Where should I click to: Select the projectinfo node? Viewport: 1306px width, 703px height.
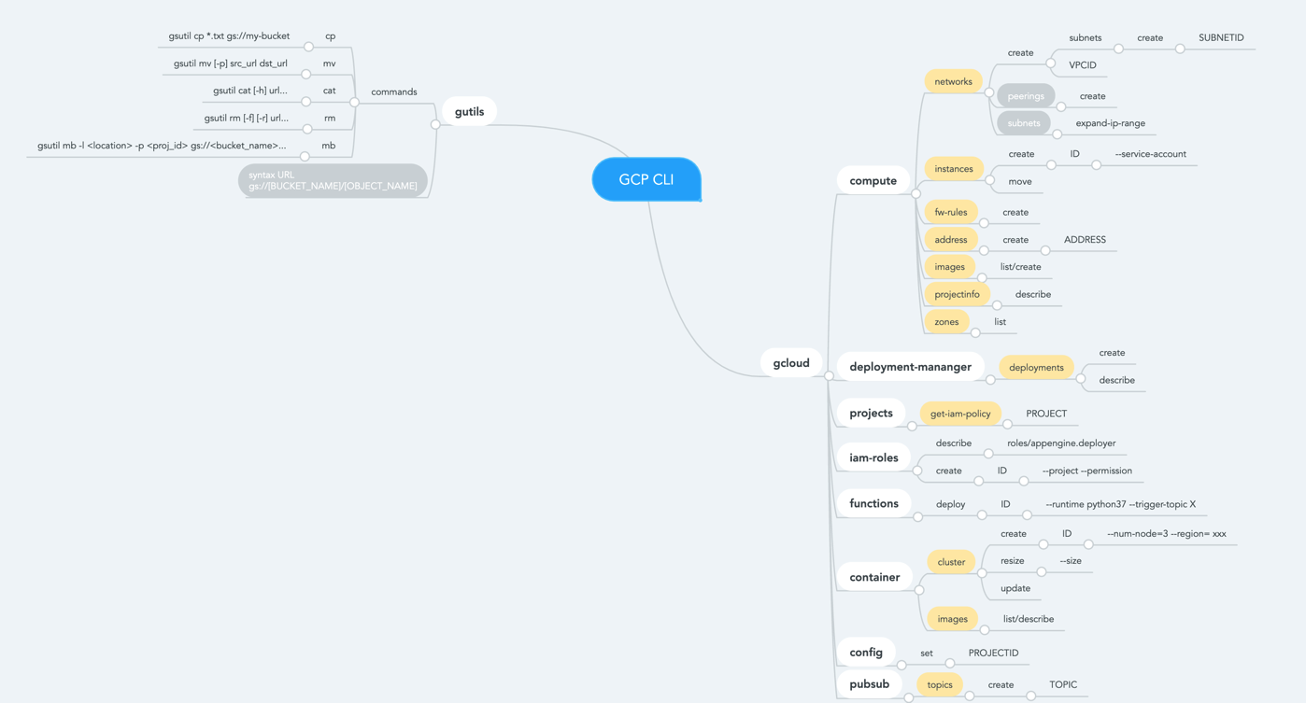pos(957,294)
